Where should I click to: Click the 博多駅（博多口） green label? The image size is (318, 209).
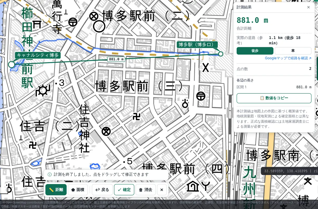point(197,45)
